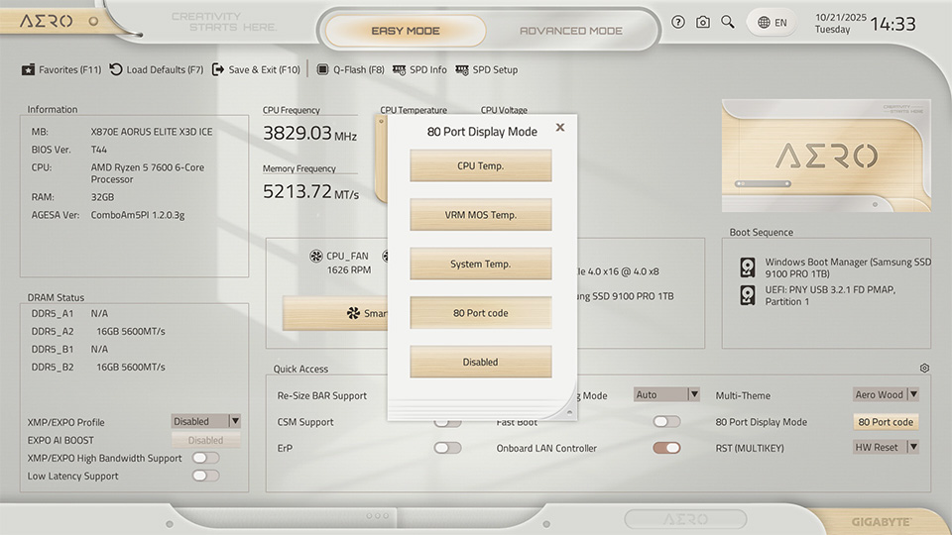952x535 pixels.
Task: Click the camera screenshot icon
Action: tap(703, 22)
